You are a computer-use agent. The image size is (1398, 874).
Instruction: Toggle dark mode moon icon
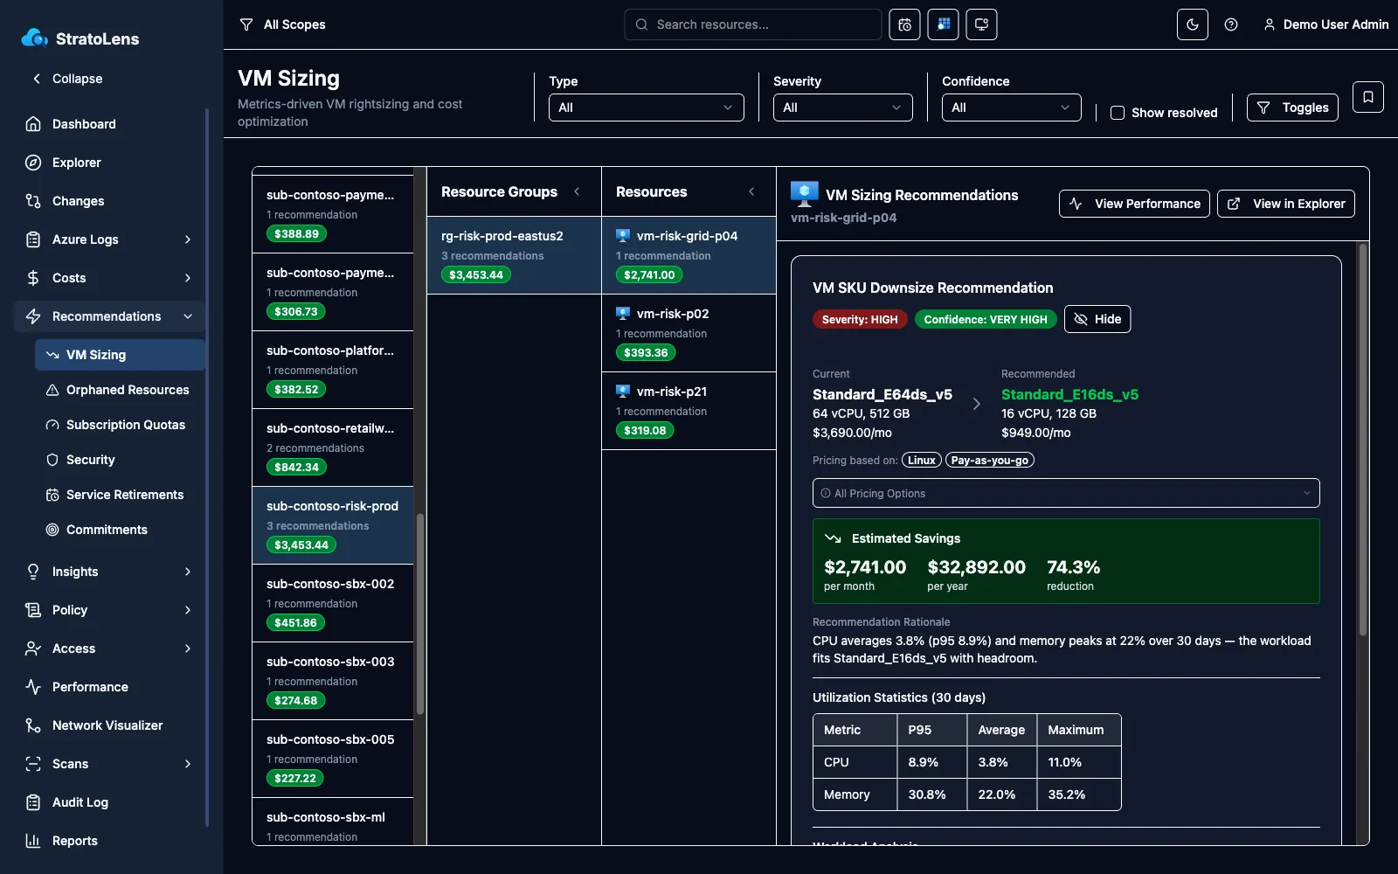point(1193,24)
